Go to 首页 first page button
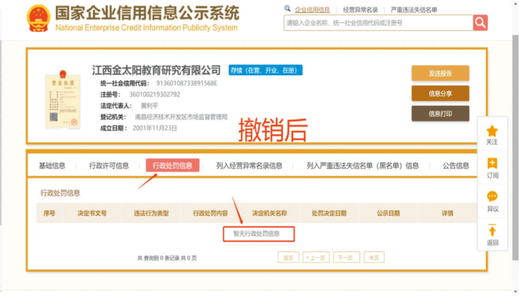The image size is (519, 296). [x=288, y=257]
